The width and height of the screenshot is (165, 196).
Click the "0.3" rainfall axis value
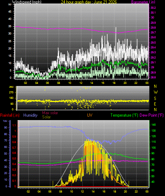[14, 170]
